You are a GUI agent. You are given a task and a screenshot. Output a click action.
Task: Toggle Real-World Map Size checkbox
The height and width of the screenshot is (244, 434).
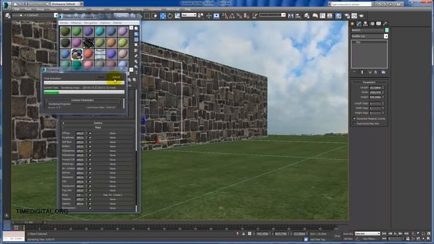point(354,123)
